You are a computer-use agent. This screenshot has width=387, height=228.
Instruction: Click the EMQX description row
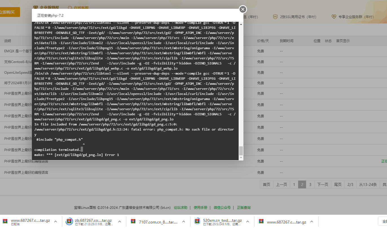(18, 51)
